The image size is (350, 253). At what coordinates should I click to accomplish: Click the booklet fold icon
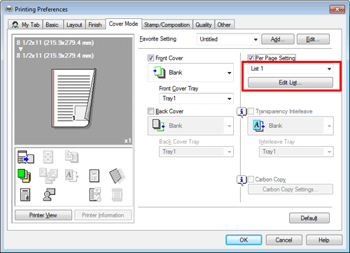click(x=117, y=175)
